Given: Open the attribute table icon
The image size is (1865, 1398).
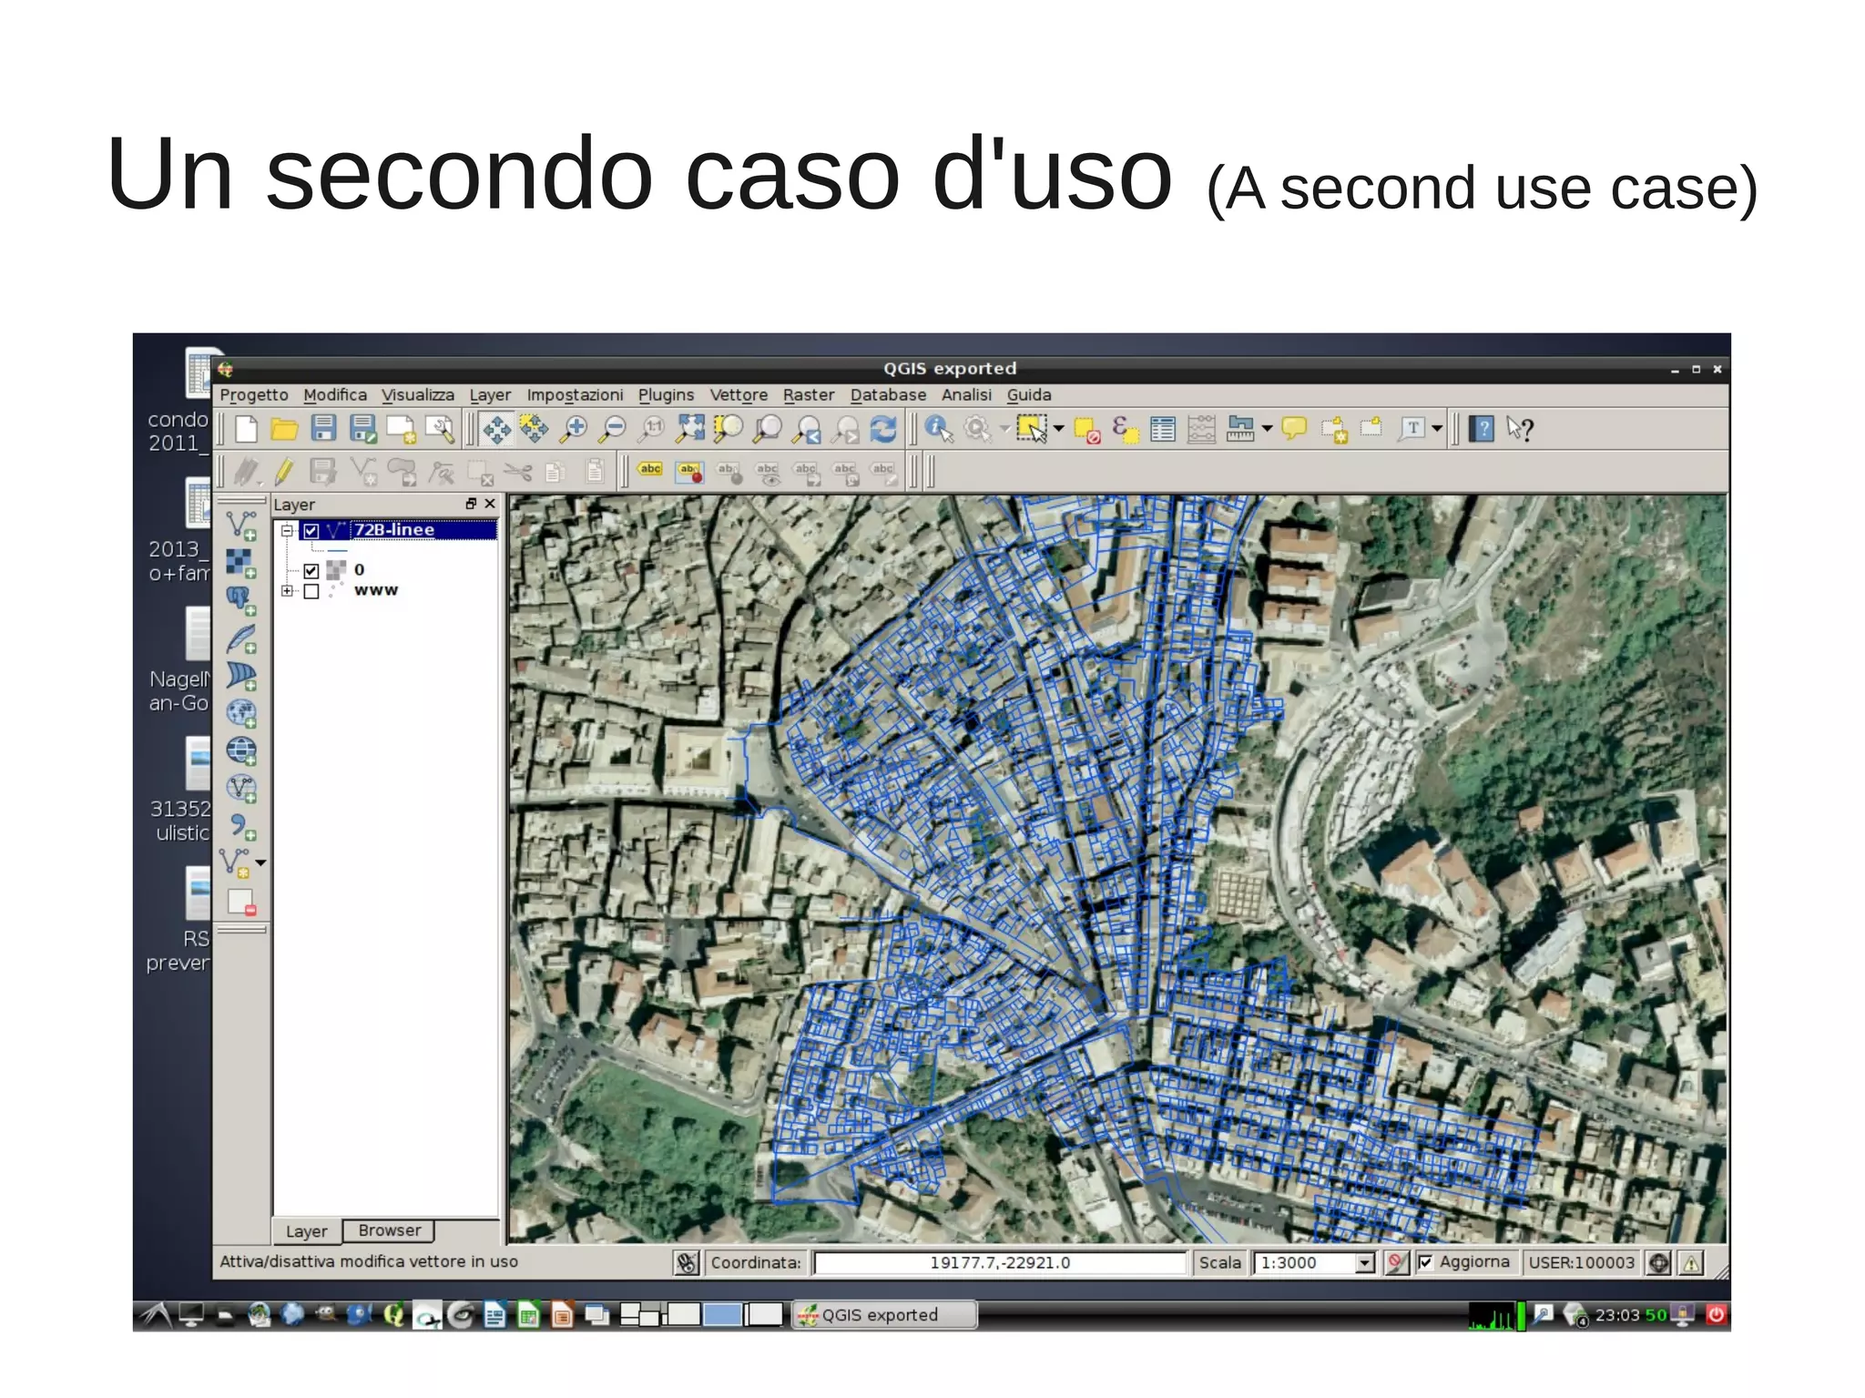Looking at the screenshot, I should tap(1163, 429).
